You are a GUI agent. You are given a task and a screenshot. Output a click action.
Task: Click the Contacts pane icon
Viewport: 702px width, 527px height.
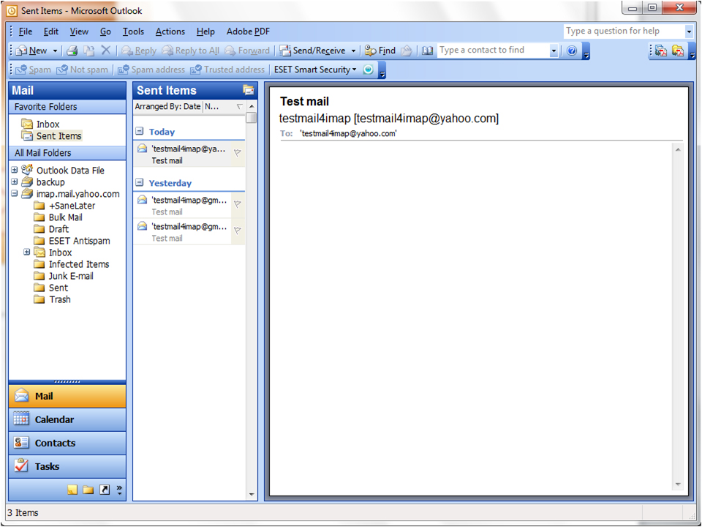click(21, 443)
